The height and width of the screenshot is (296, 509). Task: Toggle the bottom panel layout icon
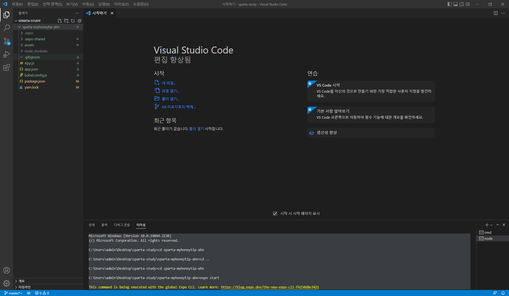[x=456, y=4]
